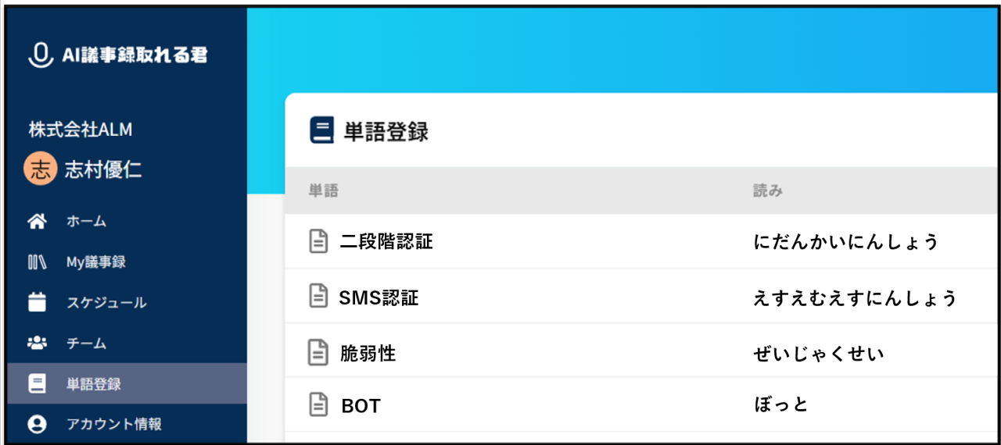Screen dimensions: 1001x445
Task: Click the My議事録 books icon
Action: click(37, 262)
